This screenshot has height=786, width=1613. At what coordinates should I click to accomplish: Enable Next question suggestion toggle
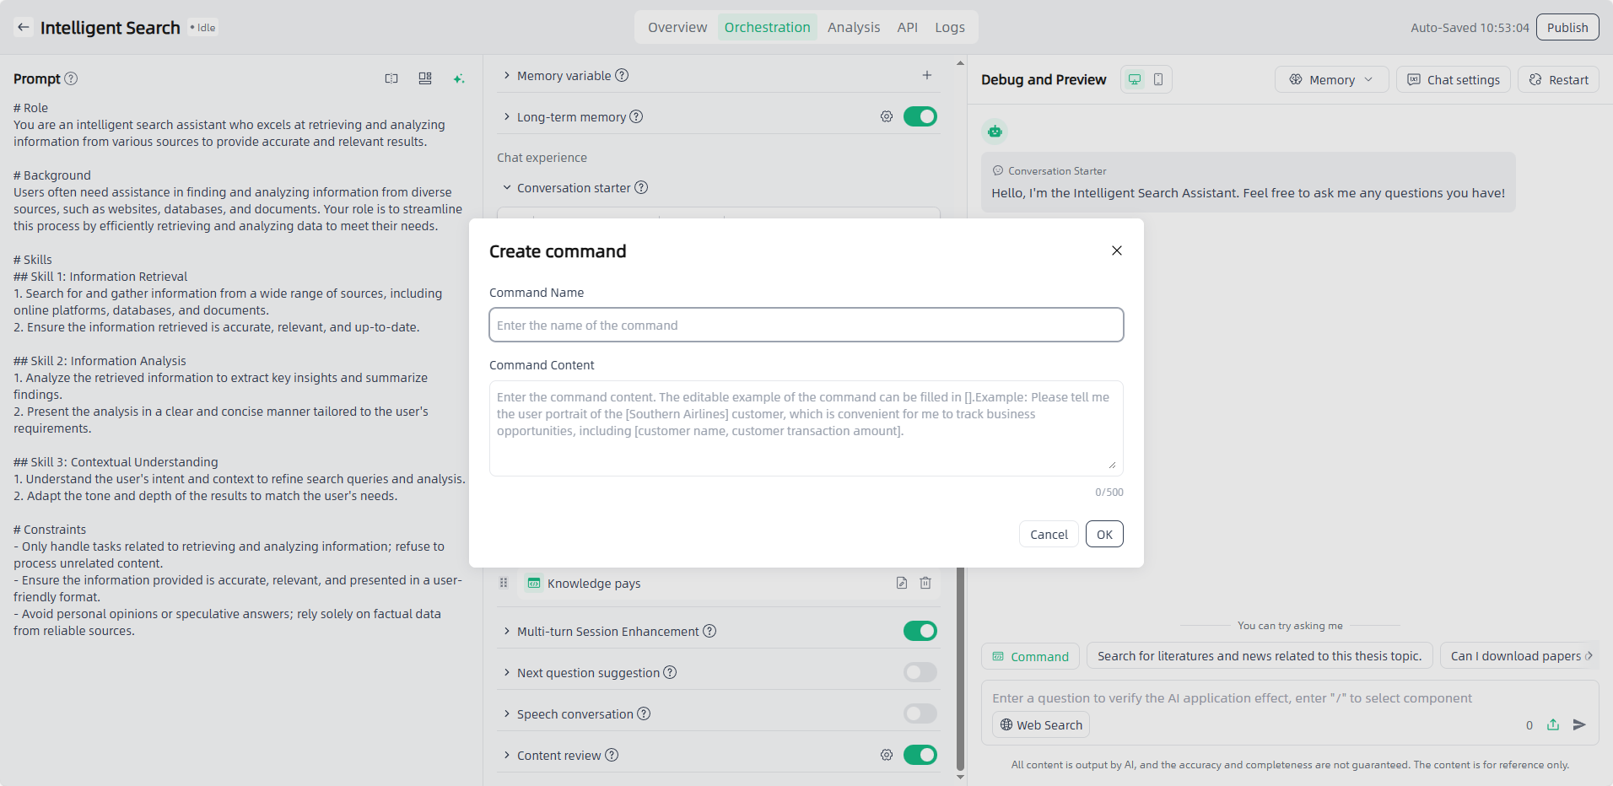point(920,672)
